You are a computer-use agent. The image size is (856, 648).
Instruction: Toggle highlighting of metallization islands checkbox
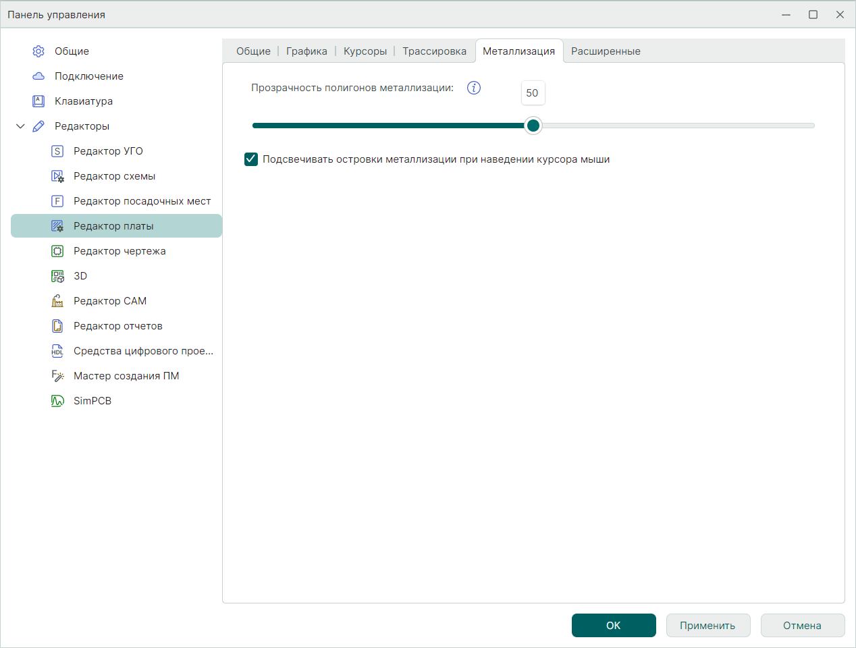(251, 159)
